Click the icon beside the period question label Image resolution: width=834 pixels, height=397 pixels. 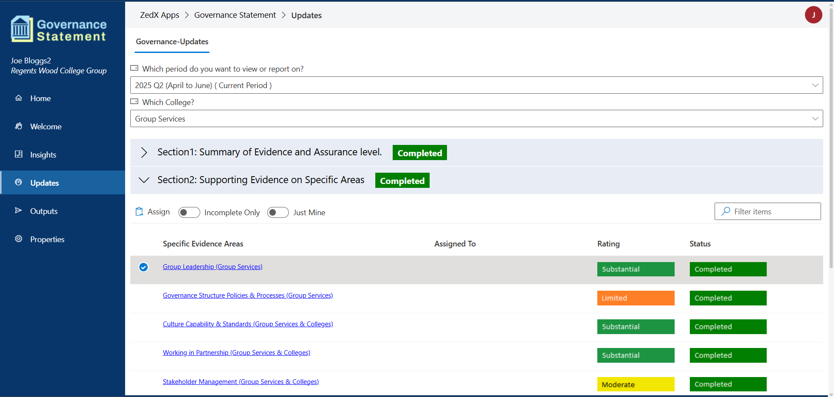(135, 68)
